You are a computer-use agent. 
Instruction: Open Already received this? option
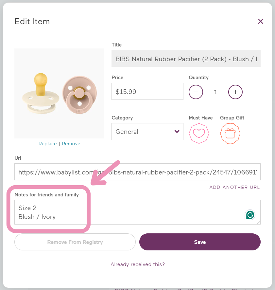pos(137,264)
